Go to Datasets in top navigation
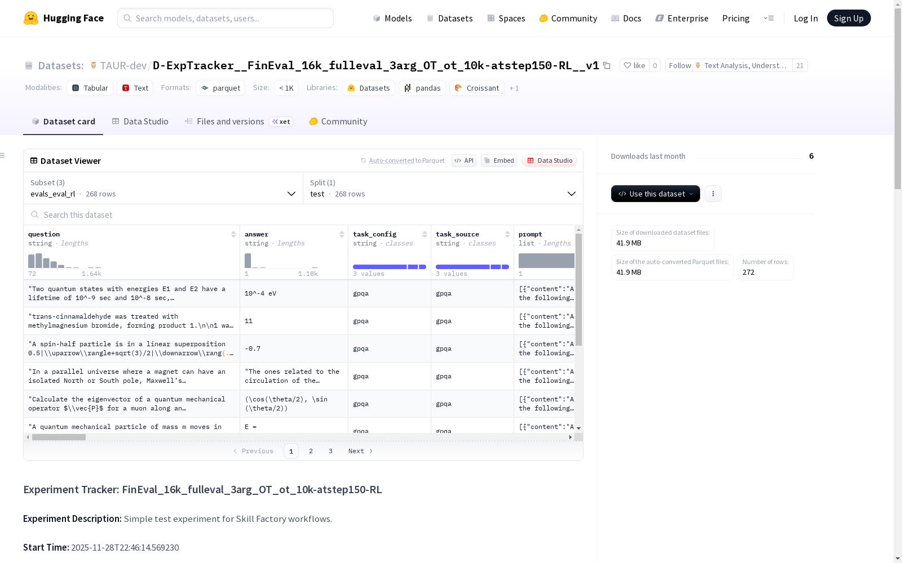 (449, 18)
